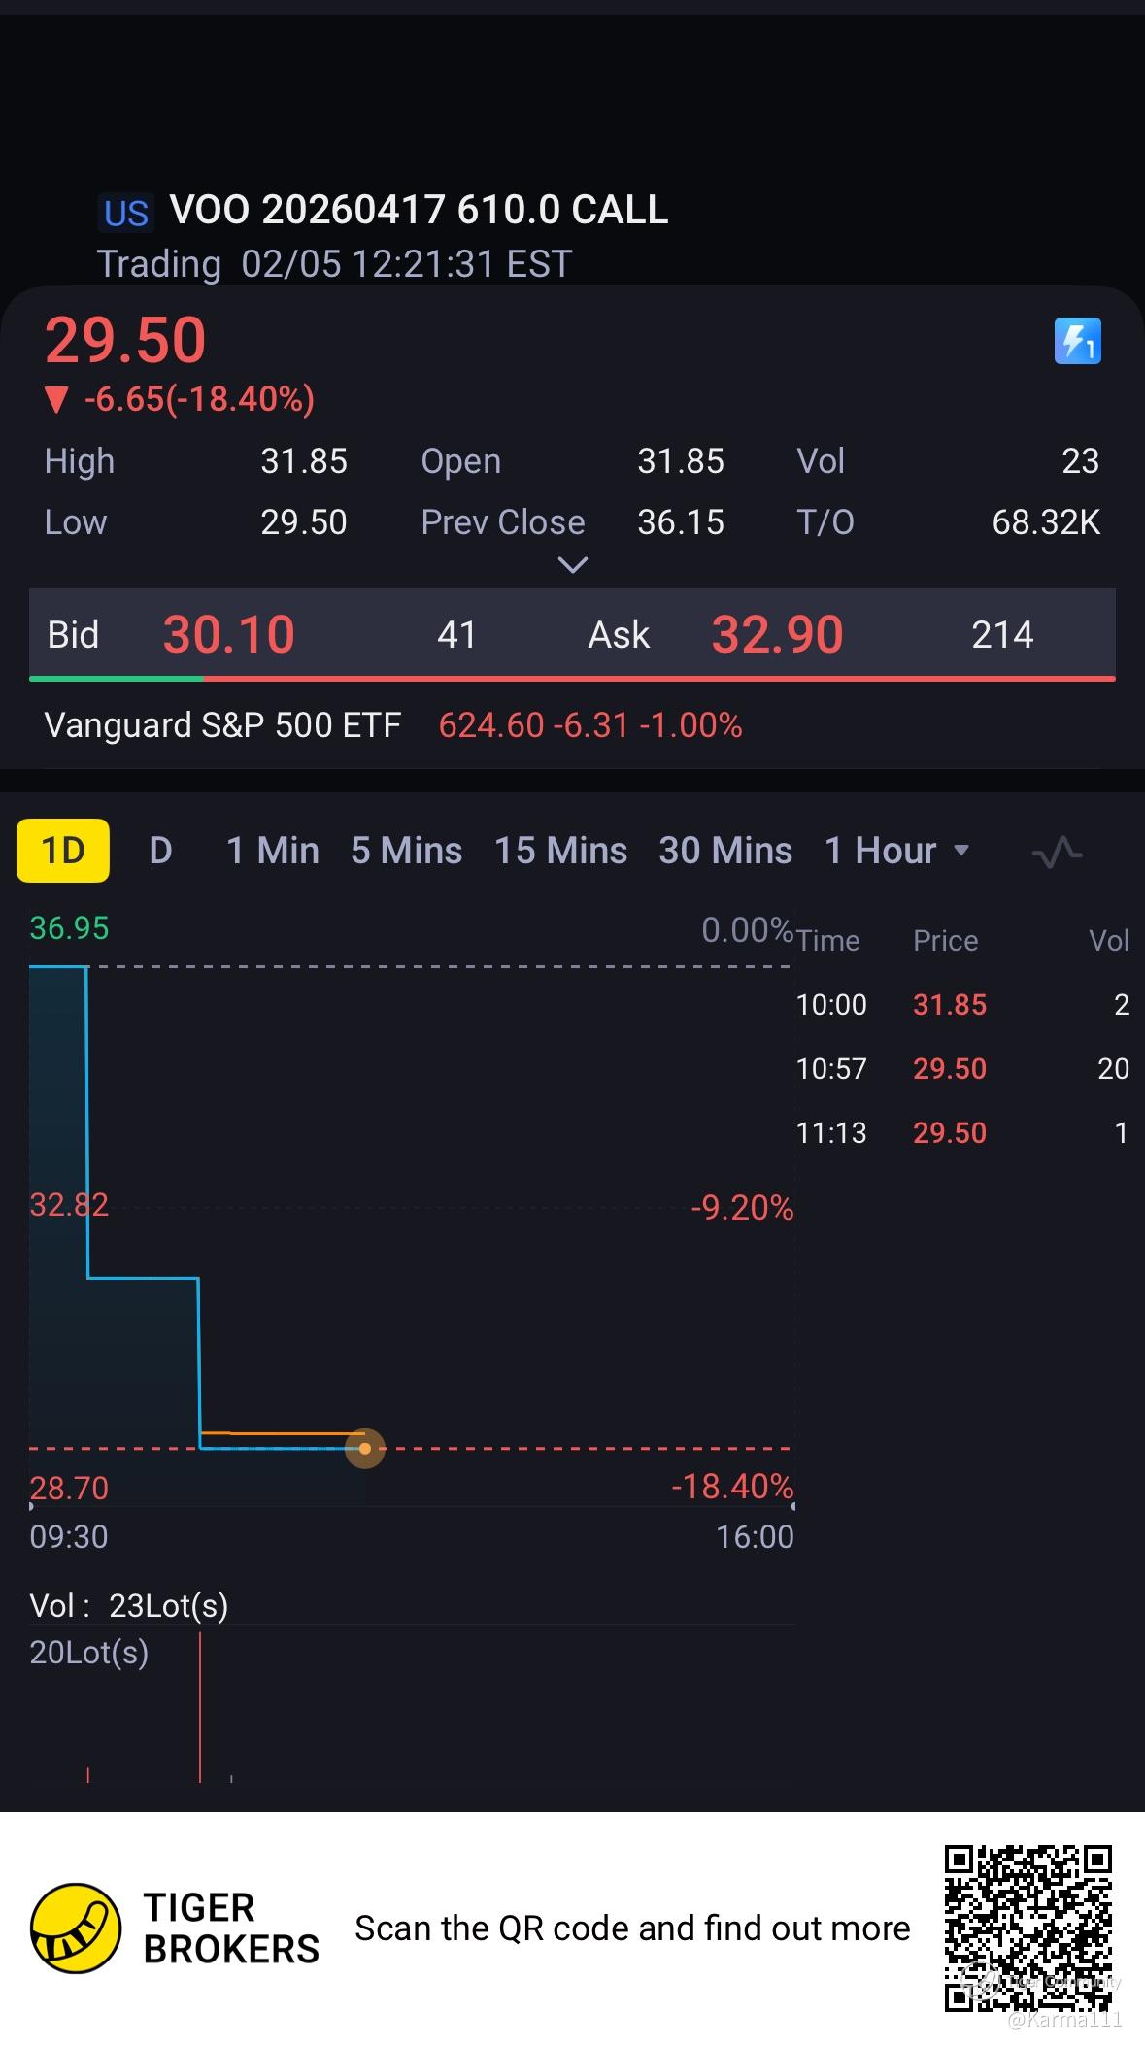
Task: Tap the orange current-price dot on chart
Action: pyautogui.click(x=365, y=1449)
